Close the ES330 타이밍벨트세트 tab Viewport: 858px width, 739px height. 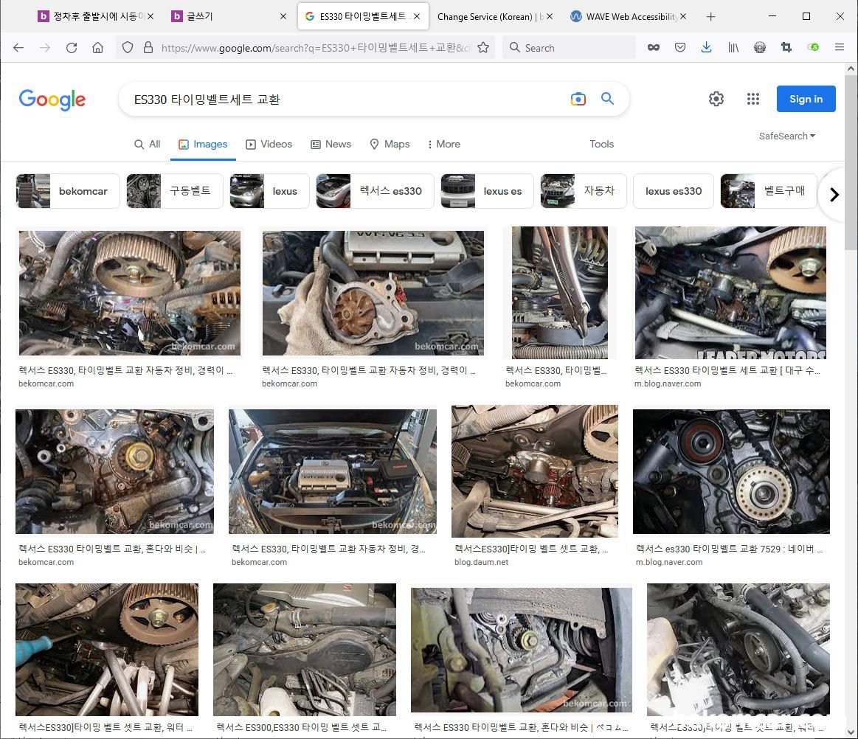[x=417, y=16]
